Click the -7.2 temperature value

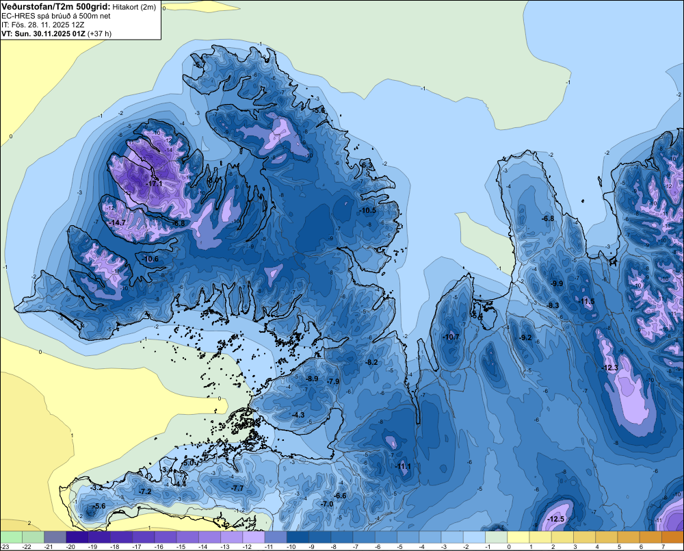145,491
